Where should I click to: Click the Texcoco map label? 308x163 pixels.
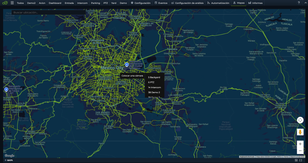click(x=172, y=49)
